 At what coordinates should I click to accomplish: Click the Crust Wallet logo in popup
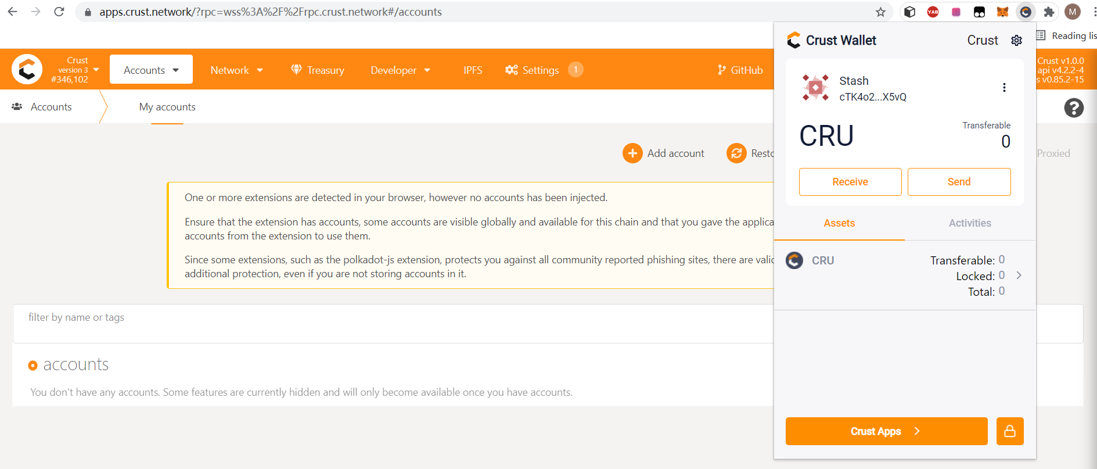pos(794,40)
